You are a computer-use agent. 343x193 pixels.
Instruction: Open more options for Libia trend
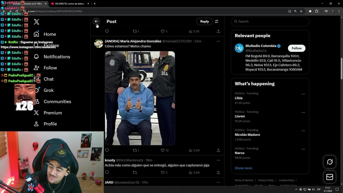pos(303,94)
